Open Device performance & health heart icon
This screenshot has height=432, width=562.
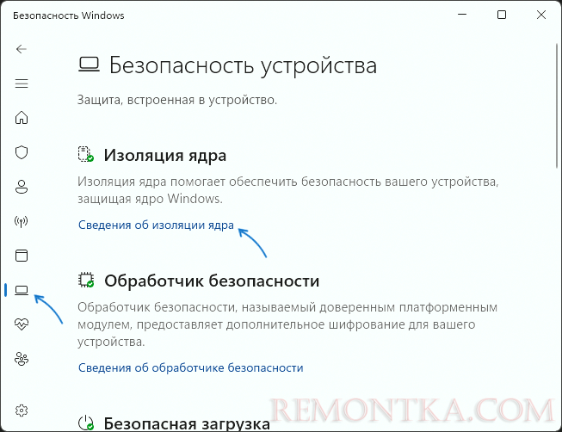[22, 324]
